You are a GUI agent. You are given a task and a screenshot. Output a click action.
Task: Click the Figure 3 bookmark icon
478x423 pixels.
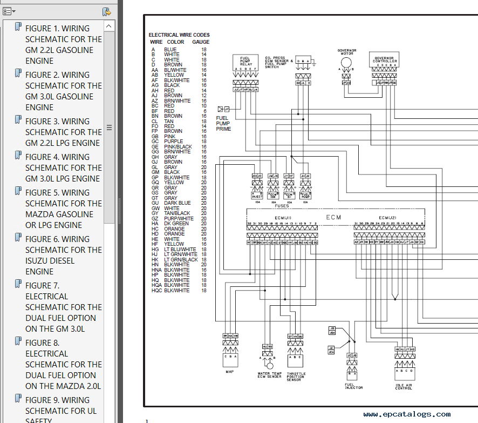(18, 119)
